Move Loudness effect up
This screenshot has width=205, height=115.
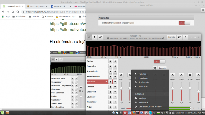[x=110, y=97]
